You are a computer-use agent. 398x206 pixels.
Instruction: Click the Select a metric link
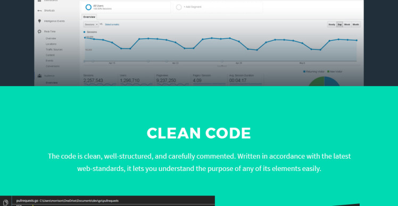click(112, 24)
